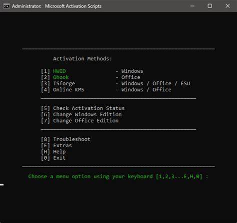Click the 'TSforge' menu entry
The image size is (237, 223).
click(64, 84)
